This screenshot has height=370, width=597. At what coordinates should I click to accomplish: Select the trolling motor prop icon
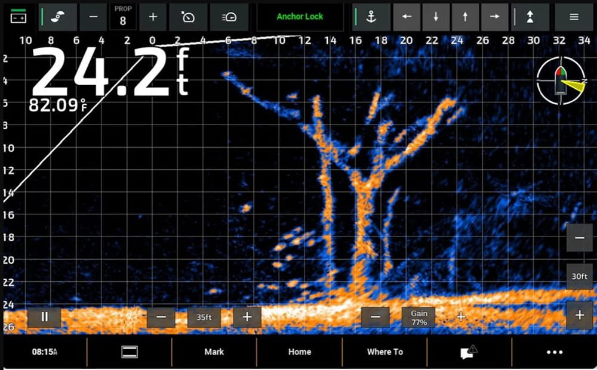click(57, 17)
